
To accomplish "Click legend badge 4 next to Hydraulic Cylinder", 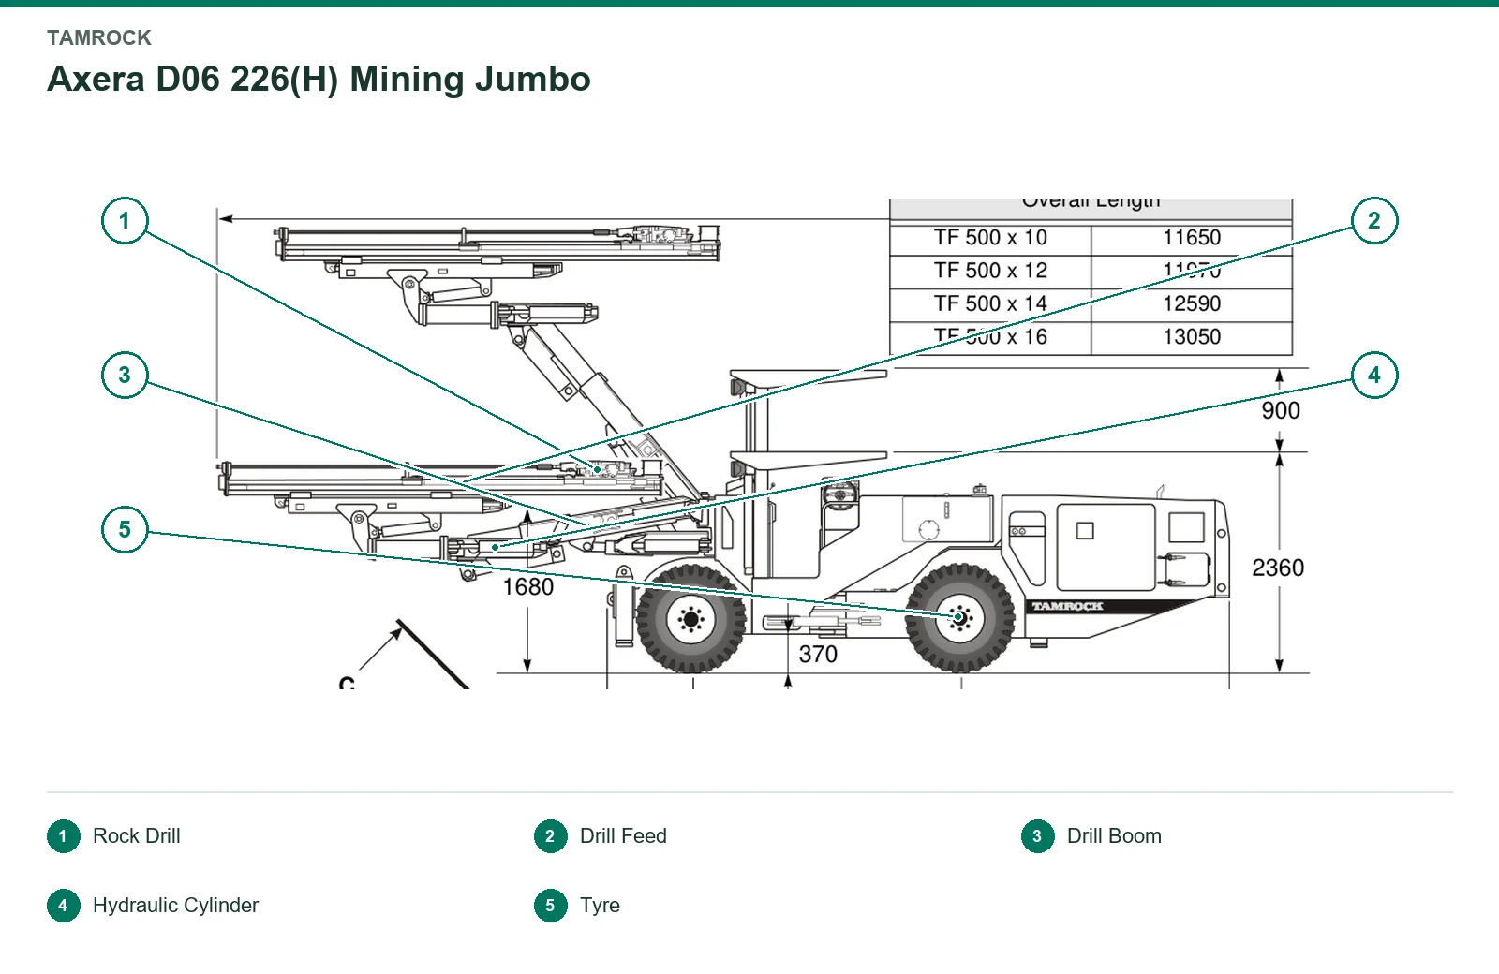I will pos(64,906).
